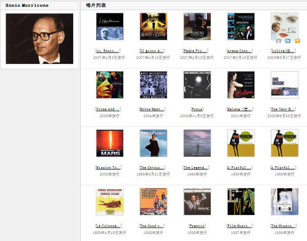Click the release year under The Mission
The width and height of the screenshot is (307, 241).
pyautogui.click(x=284, y=233)
